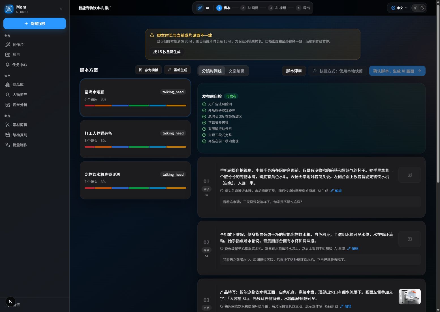Go to step 1 脚本
Viewport: 440px width, 312px height.
223,8
